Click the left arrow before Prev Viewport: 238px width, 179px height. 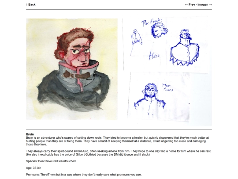(x=186, y=5)
